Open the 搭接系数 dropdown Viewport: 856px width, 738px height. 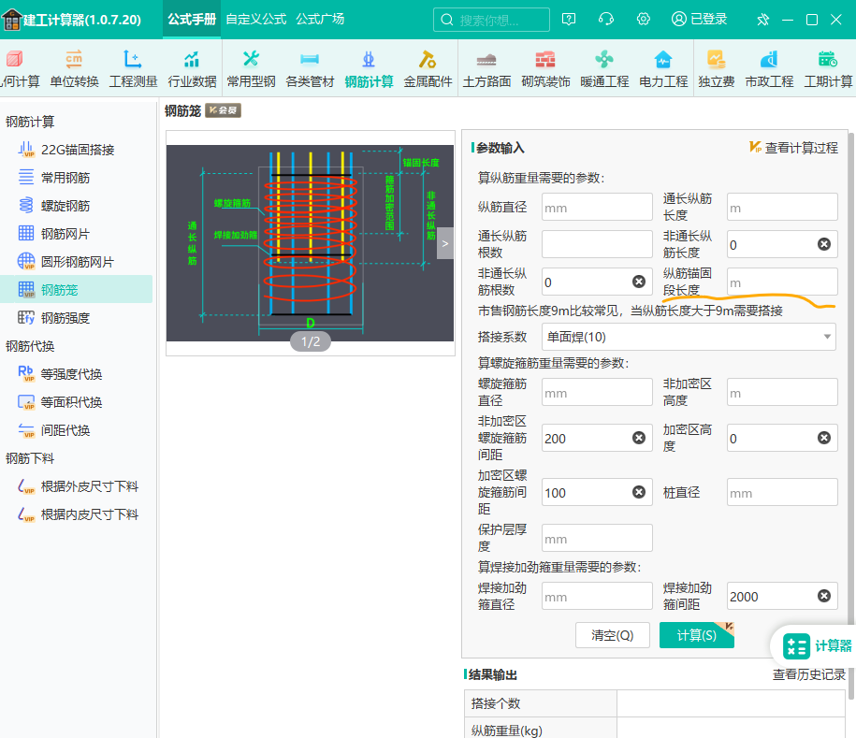pos(689,337)
